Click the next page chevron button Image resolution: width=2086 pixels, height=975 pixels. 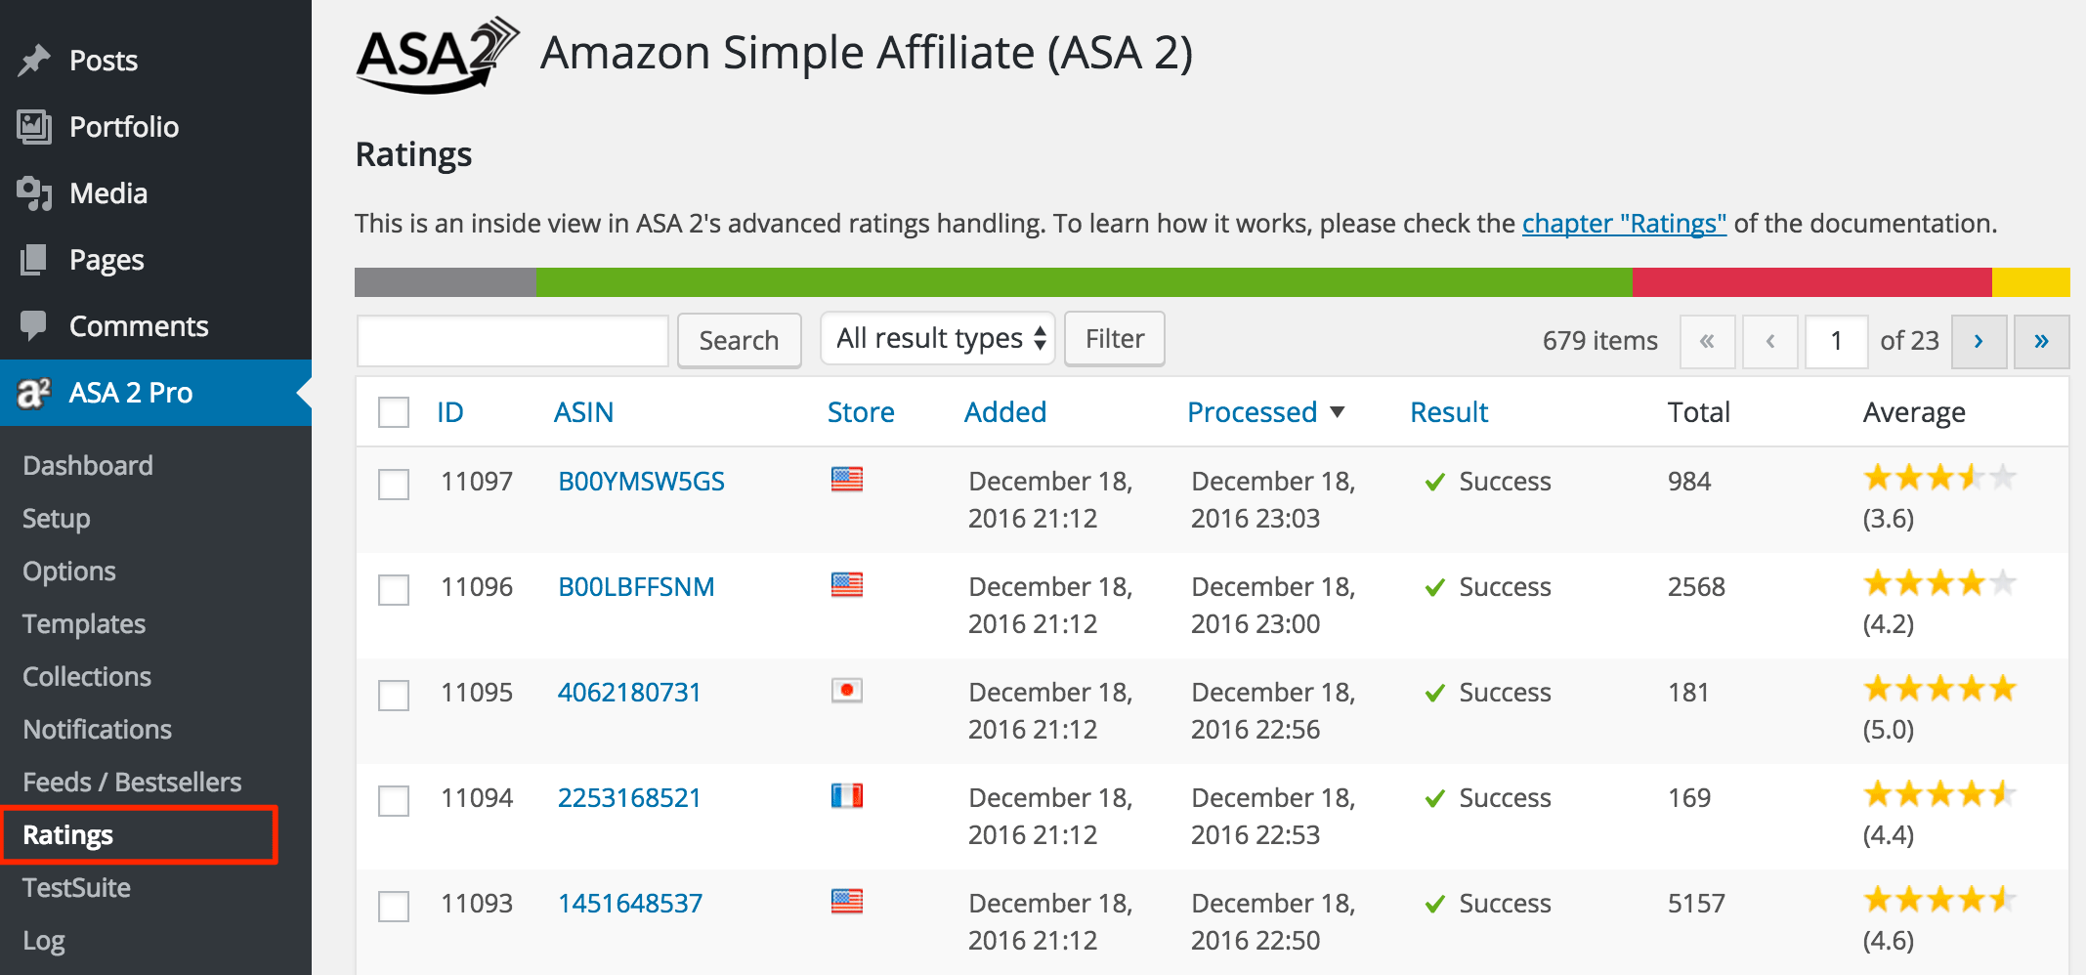click(1979, 341)
